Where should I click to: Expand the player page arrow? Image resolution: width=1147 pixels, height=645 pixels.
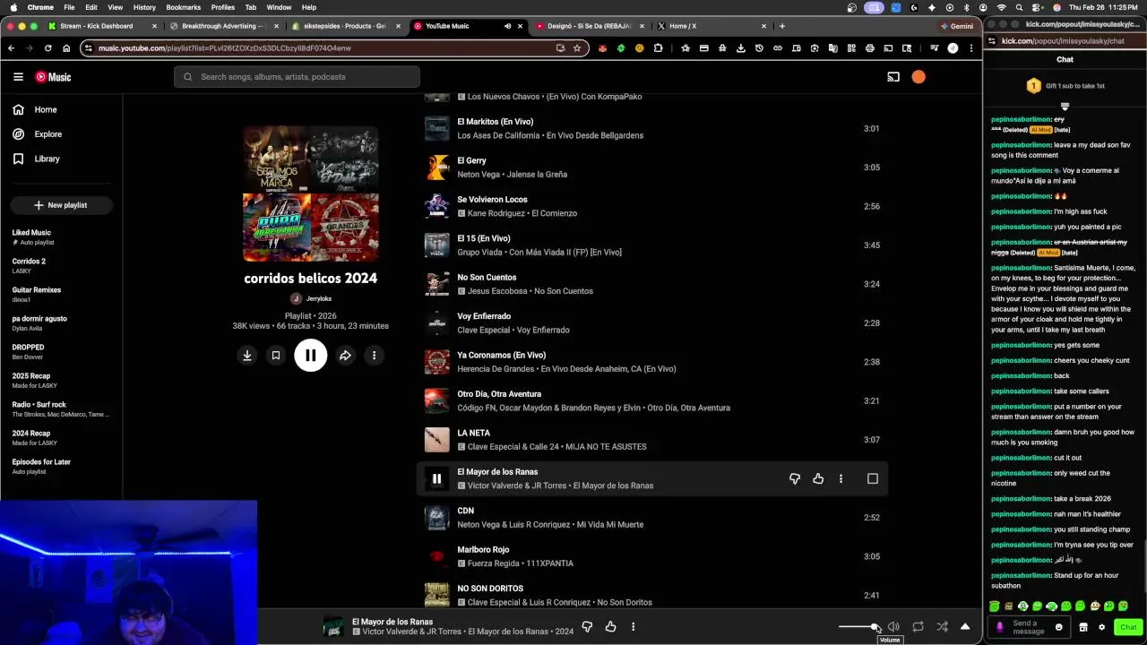pyautogui.click(x=965, y=627)
